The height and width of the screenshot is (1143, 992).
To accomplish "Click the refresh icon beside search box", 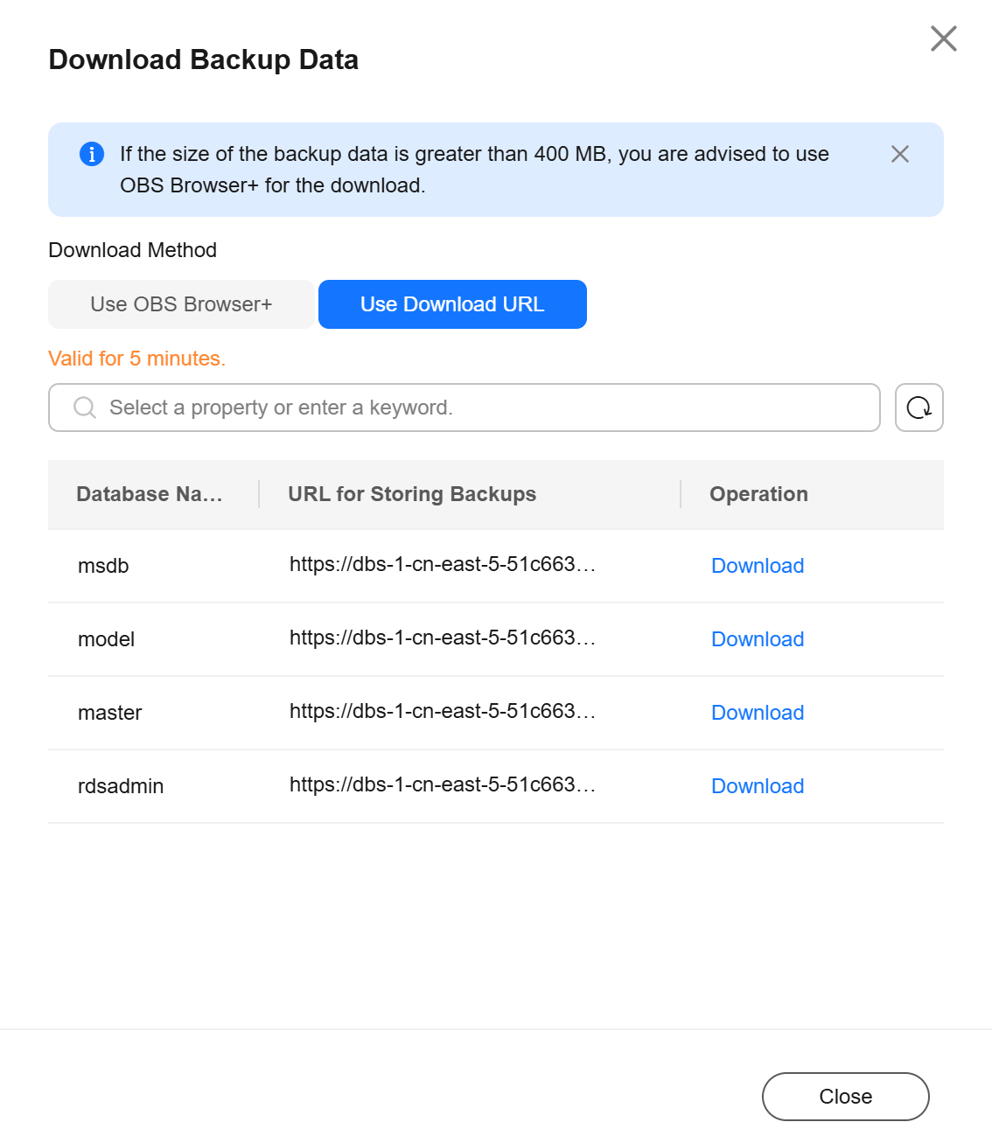I will (x=919, y=408).
